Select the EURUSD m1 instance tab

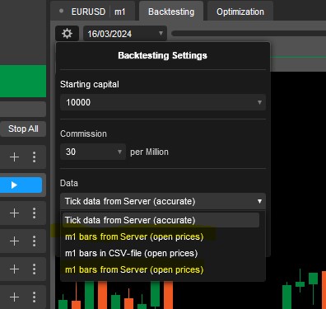[93, 12]
